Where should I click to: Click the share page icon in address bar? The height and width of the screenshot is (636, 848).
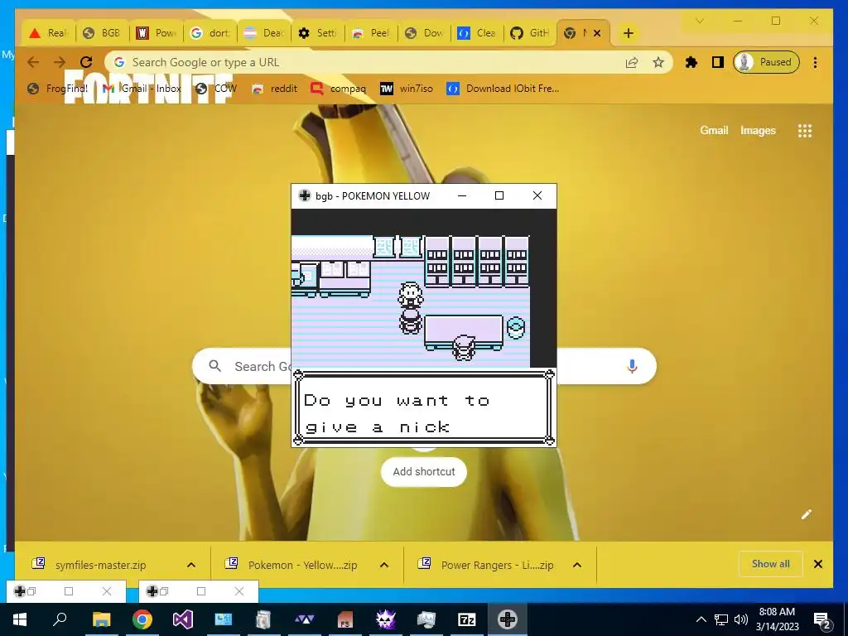point(632,62)
